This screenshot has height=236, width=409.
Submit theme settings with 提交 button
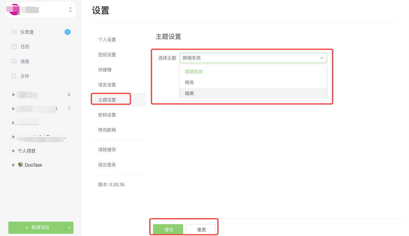pos(168,229)
